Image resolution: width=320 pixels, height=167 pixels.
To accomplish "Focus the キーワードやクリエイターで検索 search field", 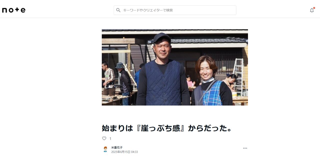I will pos(175,10).
